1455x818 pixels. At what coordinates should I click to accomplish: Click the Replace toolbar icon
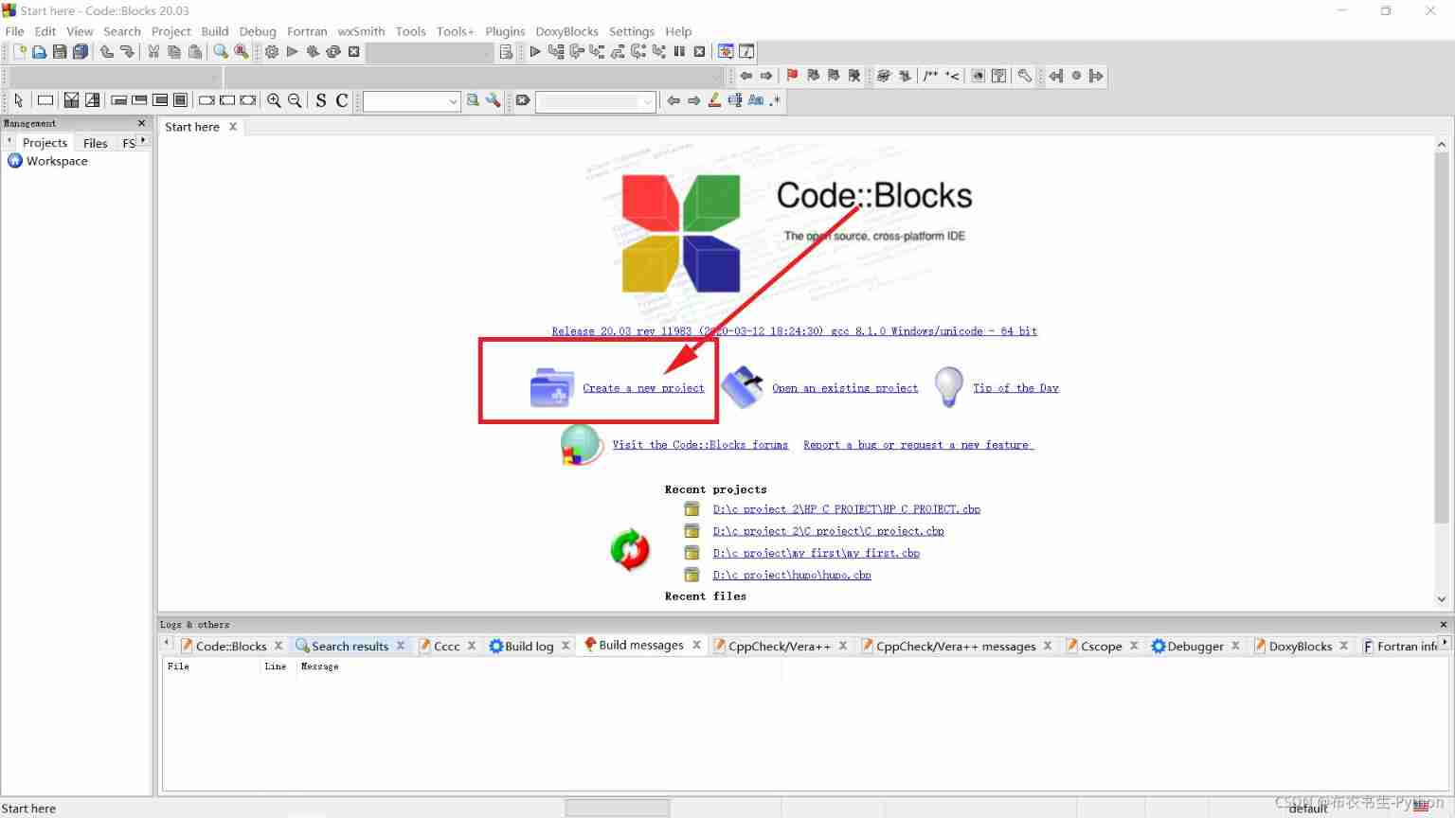242,52
